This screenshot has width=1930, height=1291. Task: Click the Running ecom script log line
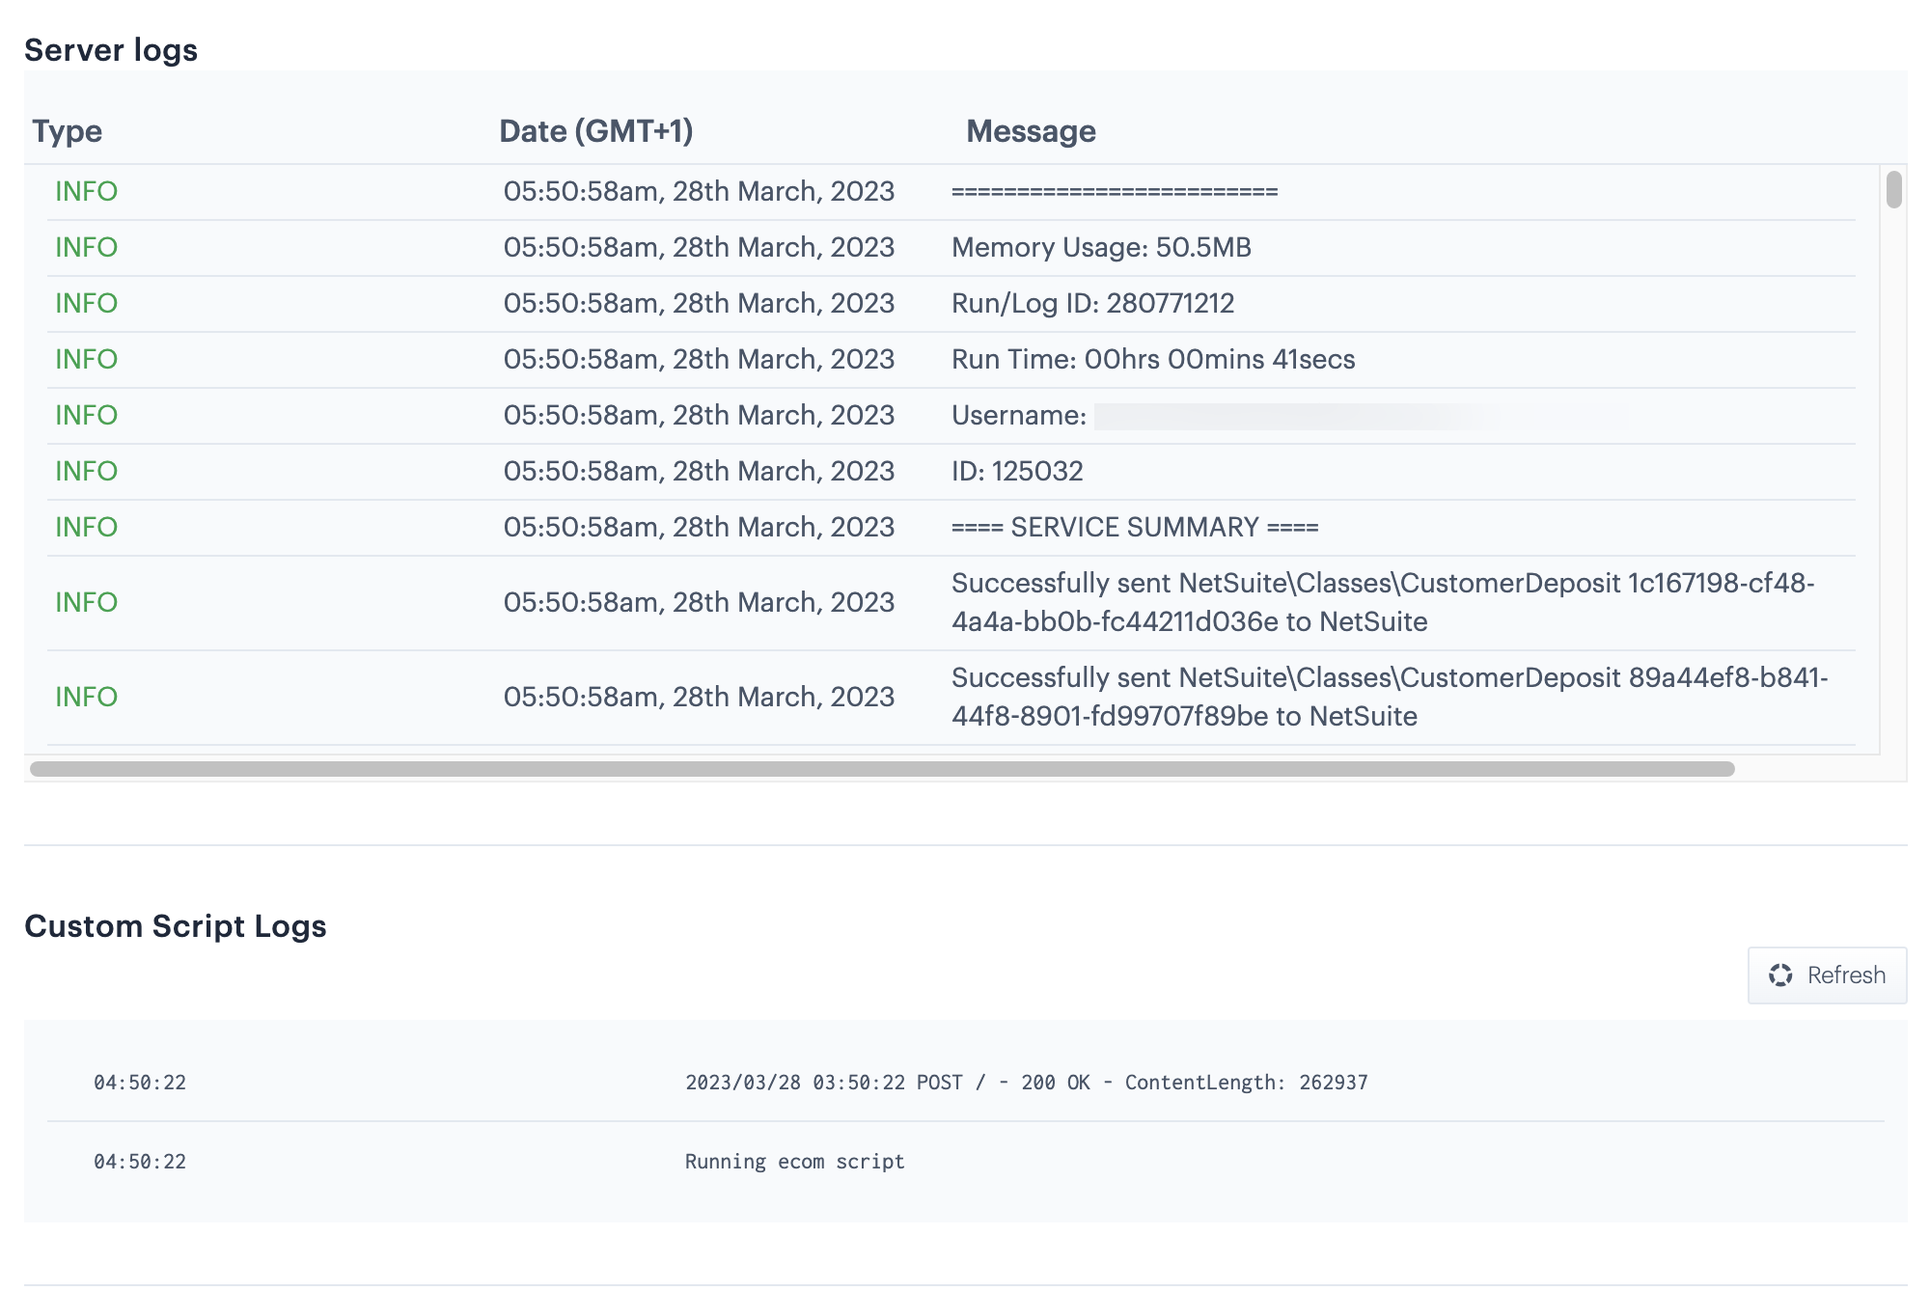point(794,1162)
